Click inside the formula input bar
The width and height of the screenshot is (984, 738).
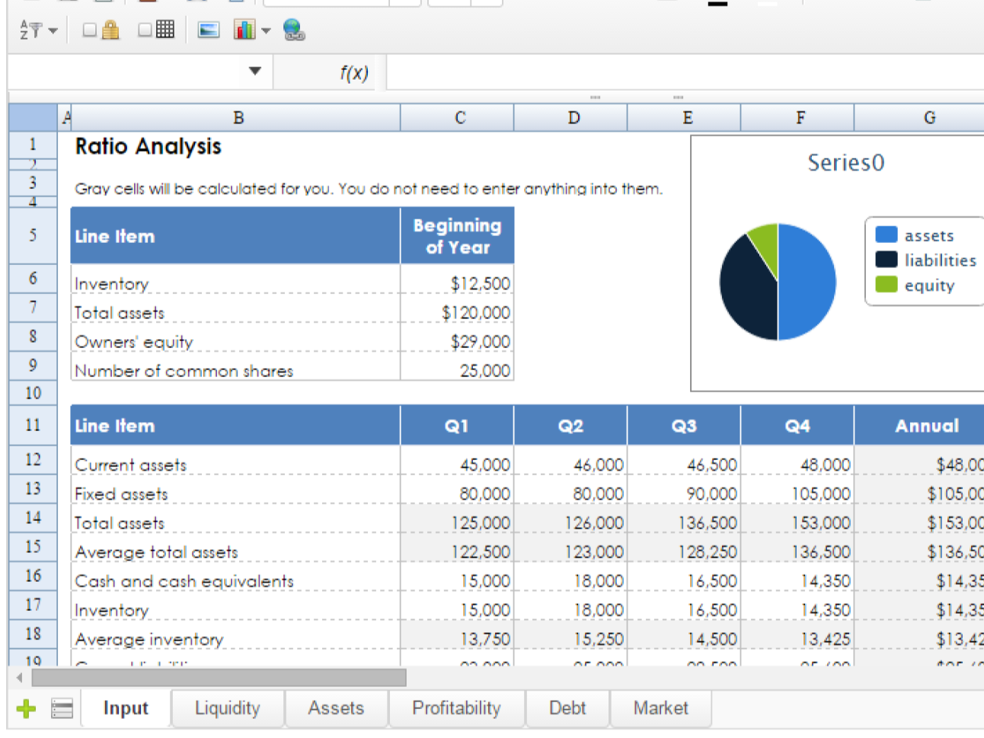click(609, 71)
